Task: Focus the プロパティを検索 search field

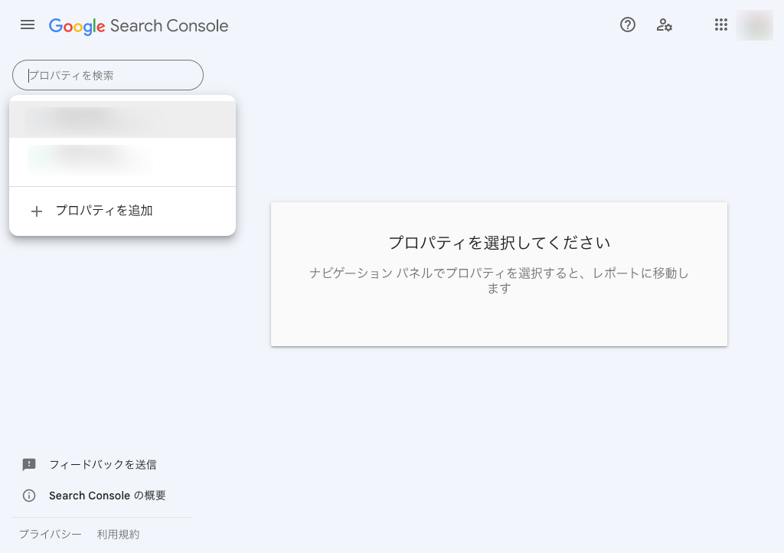Action: point(108,75)
